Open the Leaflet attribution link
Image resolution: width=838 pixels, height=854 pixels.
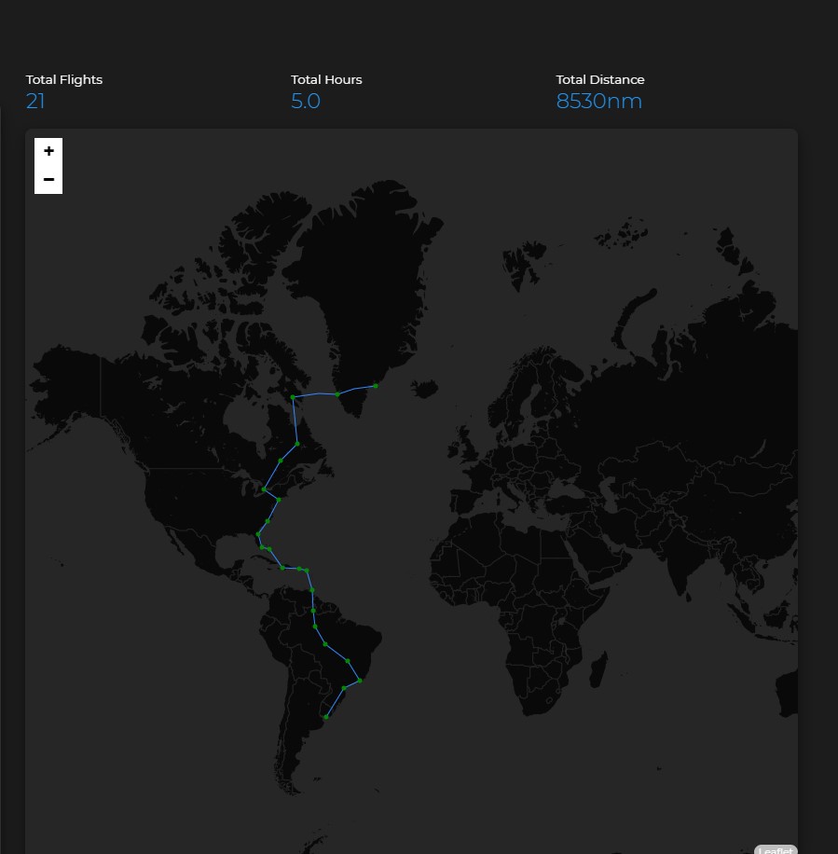(x=775, y=849)
